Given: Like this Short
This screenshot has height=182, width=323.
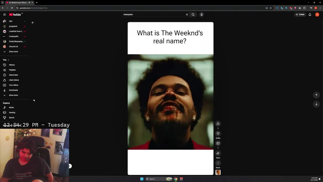Looking at the screenshot, I should (218, 124).
